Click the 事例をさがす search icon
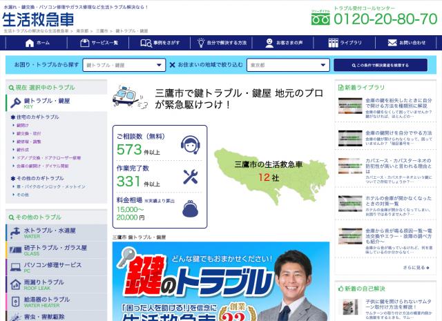 pyautogui.click(x=146, y=43)
